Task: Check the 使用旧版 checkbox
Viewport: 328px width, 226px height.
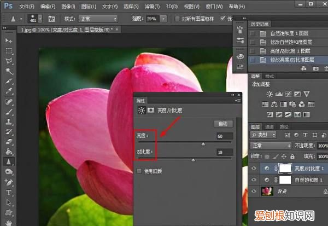Action: [x=139, y=171]
